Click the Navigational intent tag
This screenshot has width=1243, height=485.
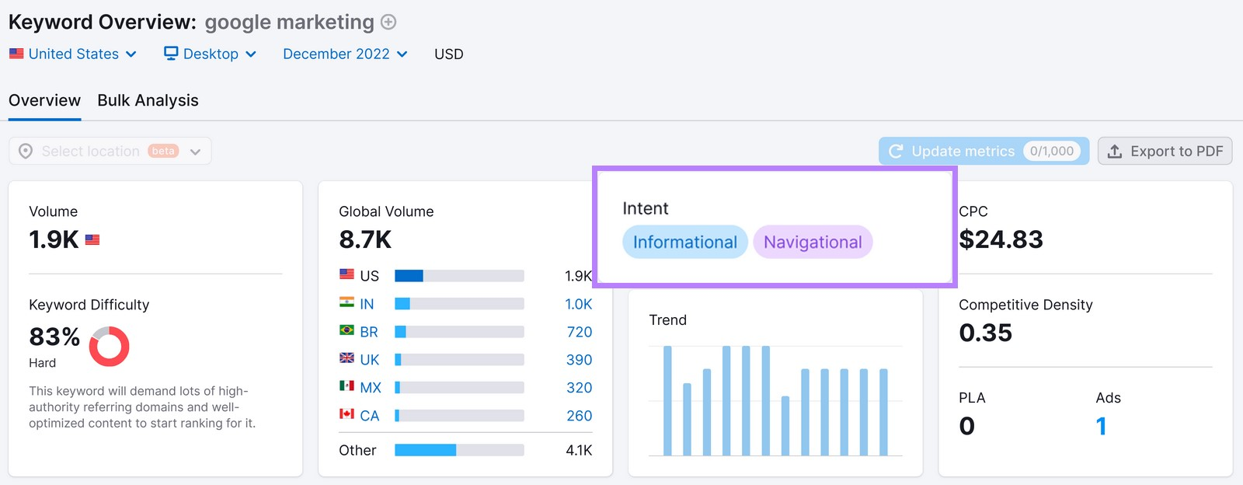coord(813,242)
